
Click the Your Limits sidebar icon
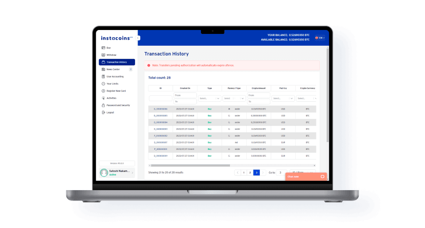[x=103, y=84]
